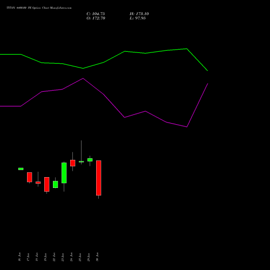Select the red candle above 17 Jun
The image size is (270, 270).
click(x=30, y=177)
